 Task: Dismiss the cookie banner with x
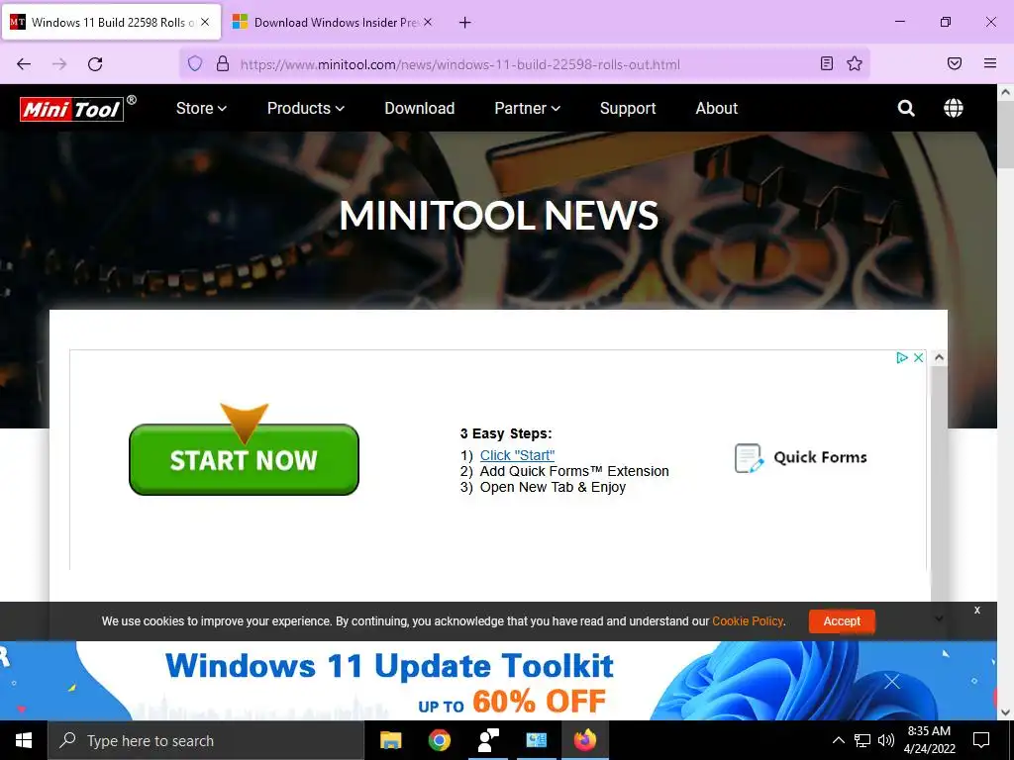[977, 610]
